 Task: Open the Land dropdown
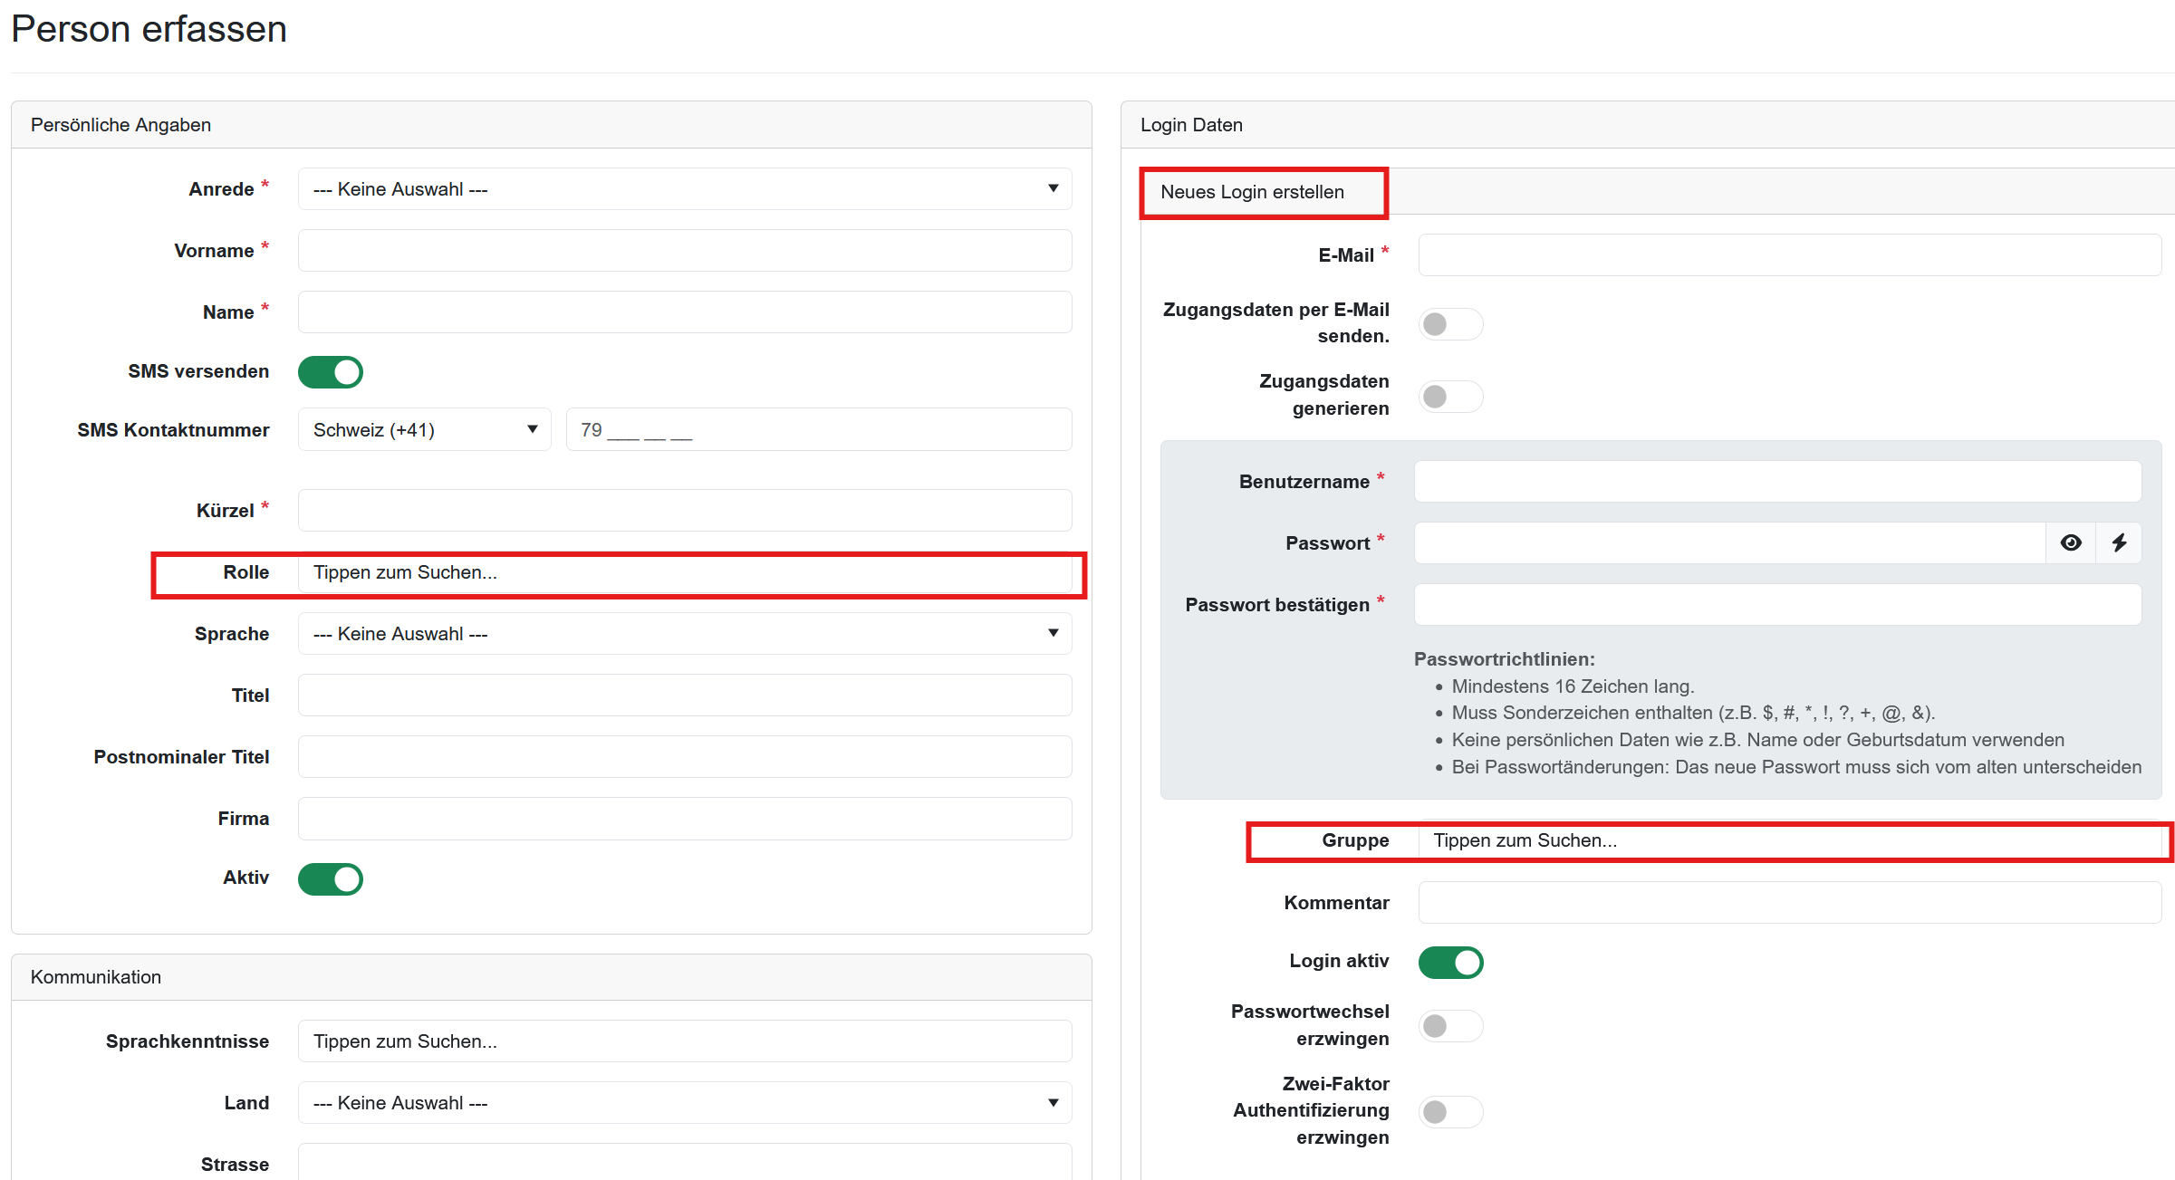684,1103
